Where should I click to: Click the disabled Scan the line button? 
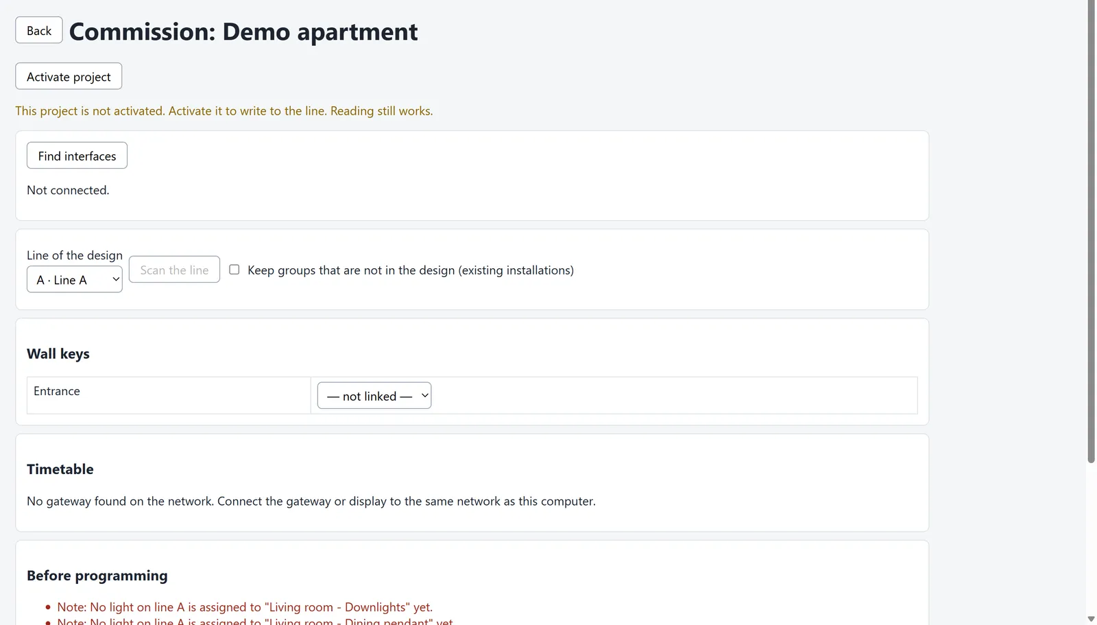[174, 270]
